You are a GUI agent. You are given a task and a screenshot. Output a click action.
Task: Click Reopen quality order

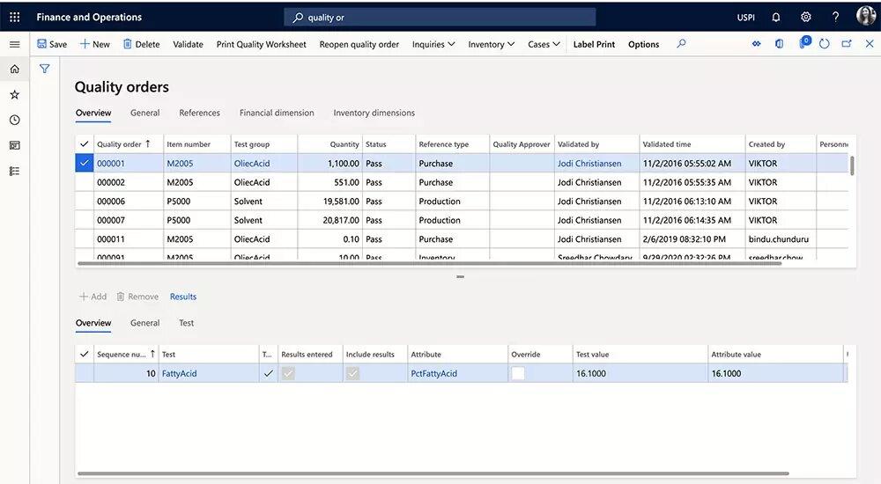click(359, 44)
